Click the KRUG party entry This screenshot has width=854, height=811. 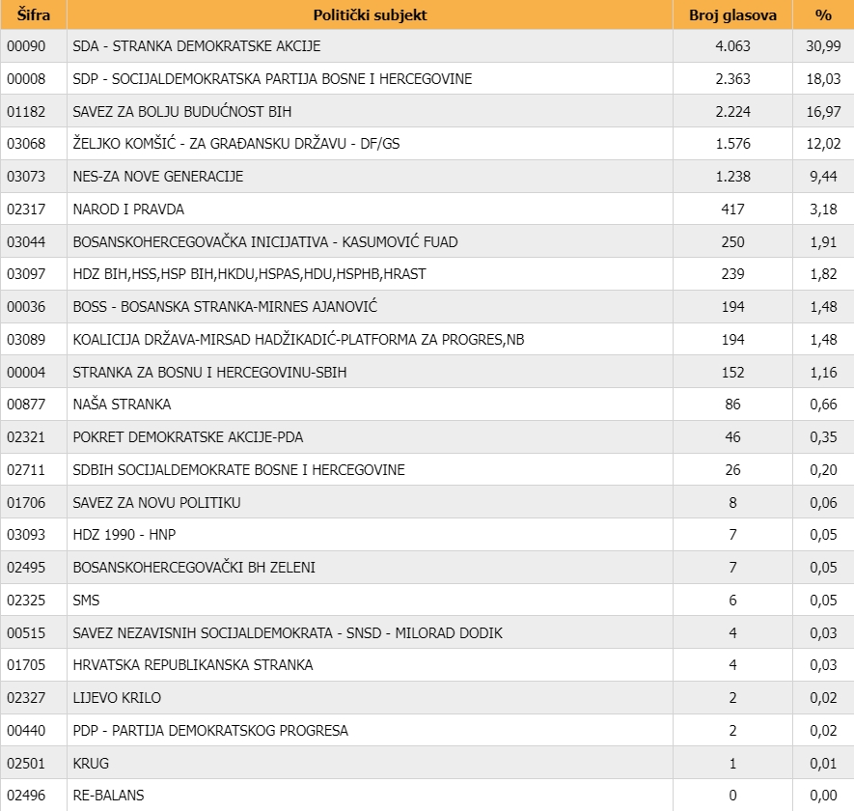coord(92,764)
